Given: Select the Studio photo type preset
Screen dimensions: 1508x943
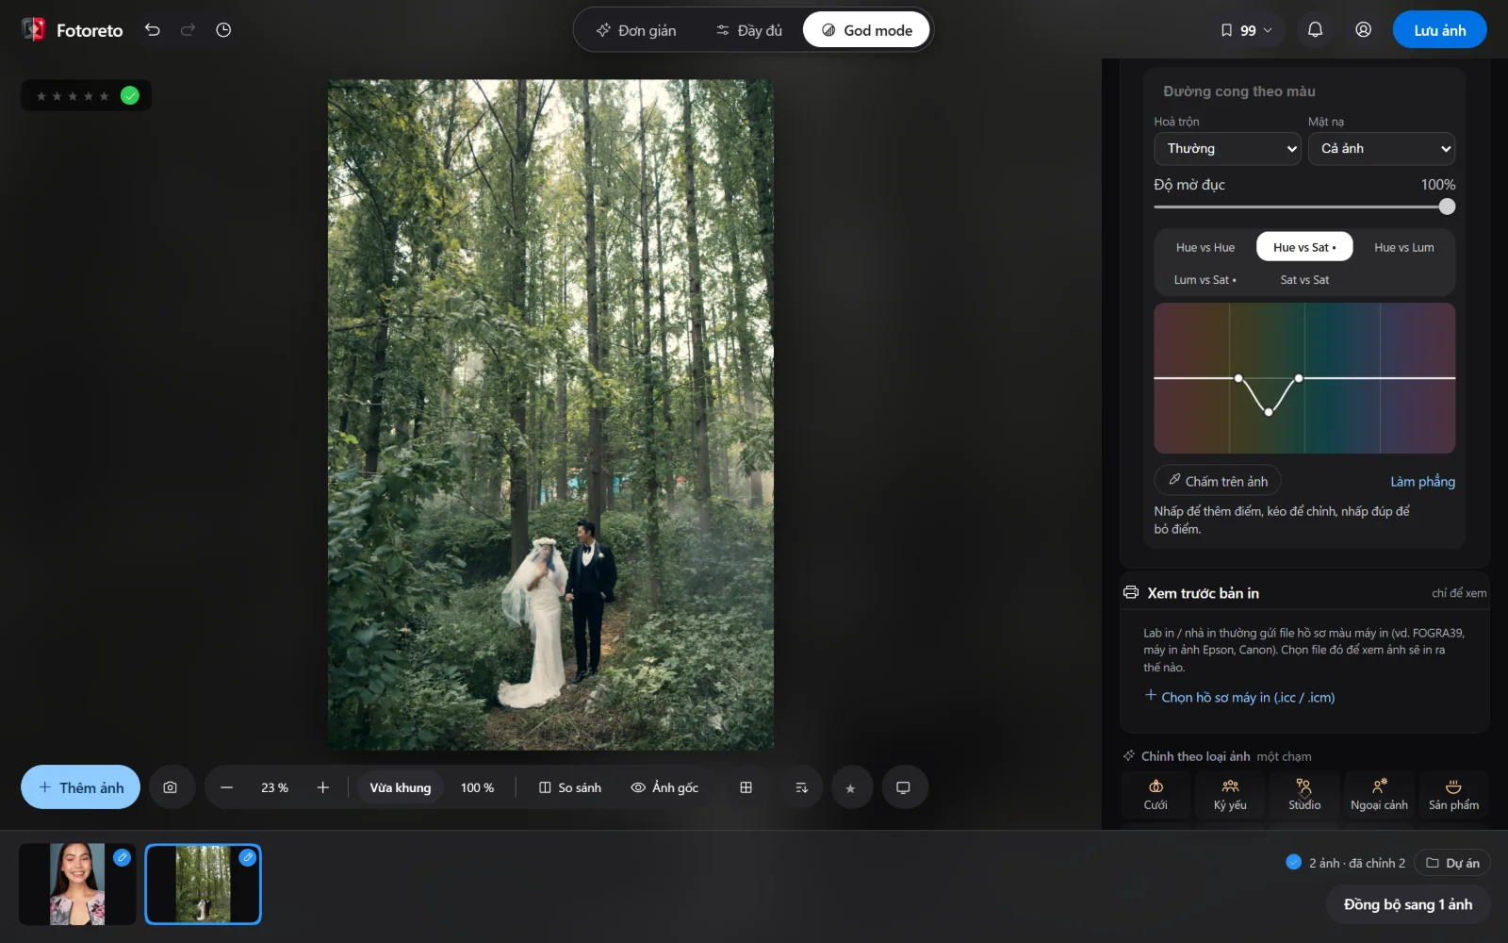Looking at the screenshot, I should [x=1304, y=795].
